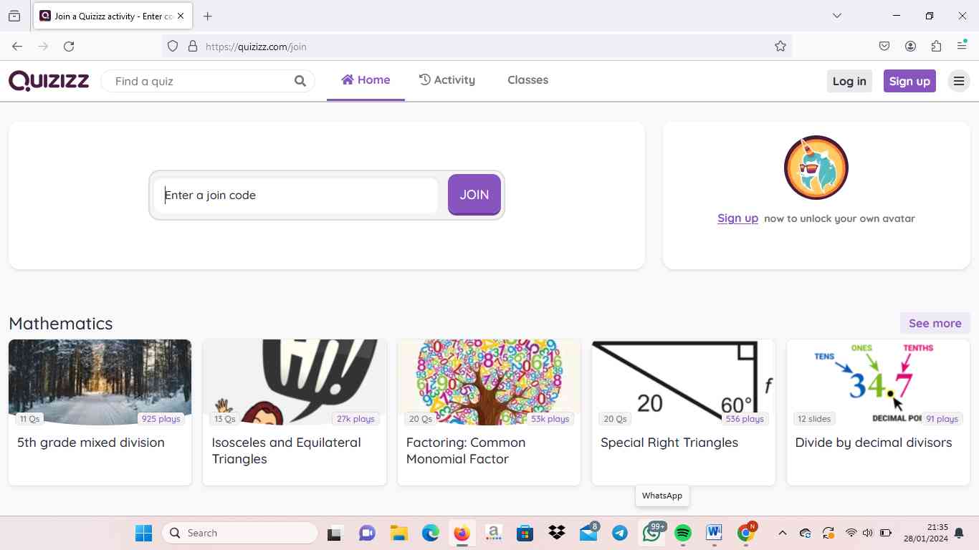Open a new tab with plus button
The height and width of the screenshot is (550, 979).
(207, 16)
